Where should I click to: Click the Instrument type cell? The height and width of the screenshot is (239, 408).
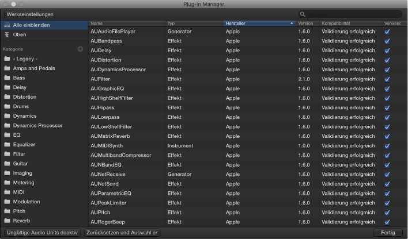tap(180, 146)
